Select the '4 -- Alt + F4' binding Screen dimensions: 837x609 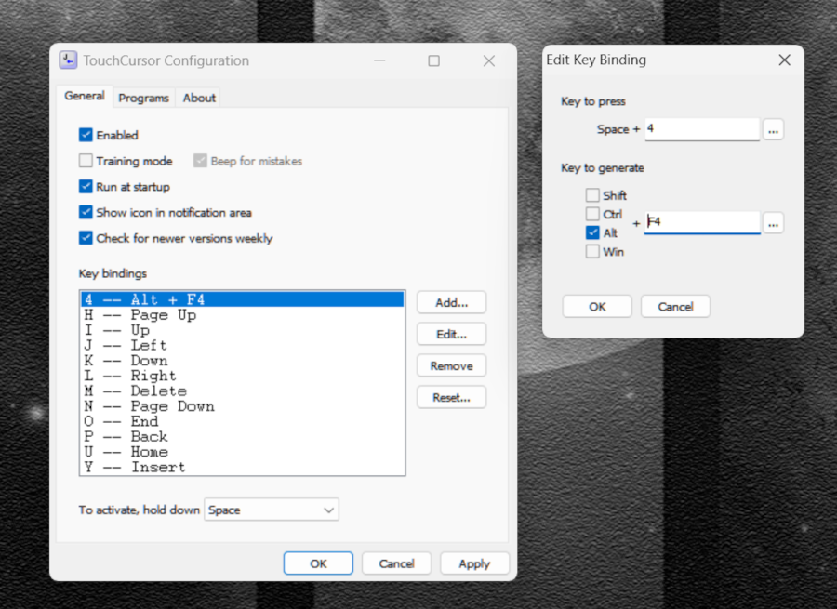pos(243,299)
